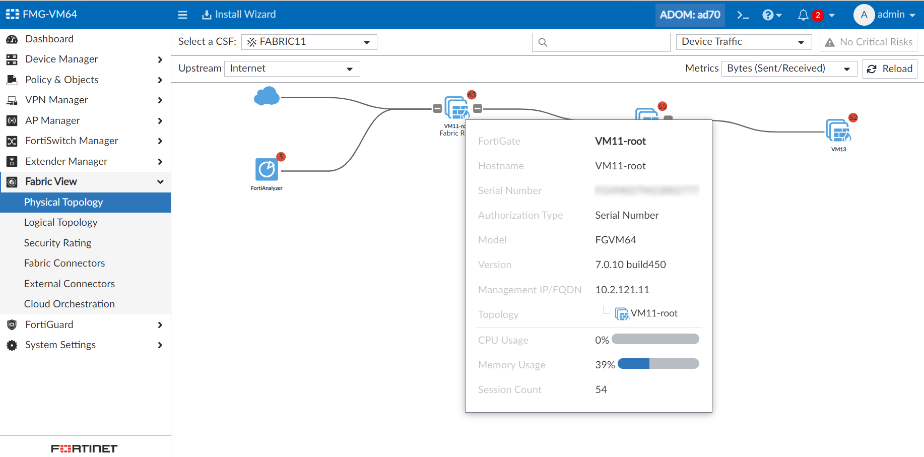Viewport: 924px width, 457px height.
Task: Open the Device Traffic dropdown
Action: click(744, 41)
